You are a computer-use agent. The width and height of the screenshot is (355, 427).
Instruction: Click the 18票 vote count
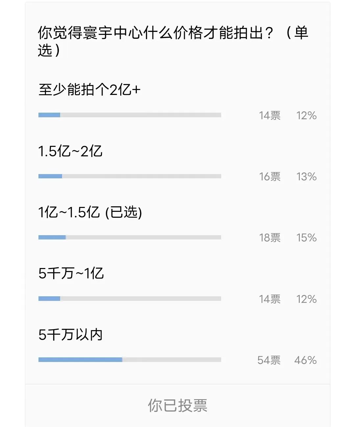(270, 238)
